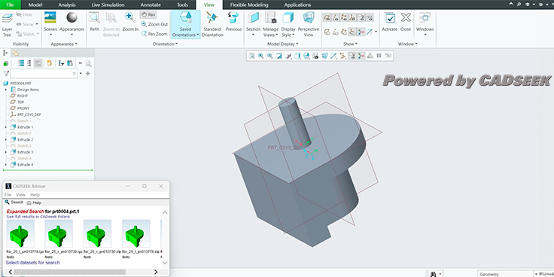554x277 pixels.
Task: Open the Help tab in CADSEEK Adviser
Action: [x=34, y=202]
